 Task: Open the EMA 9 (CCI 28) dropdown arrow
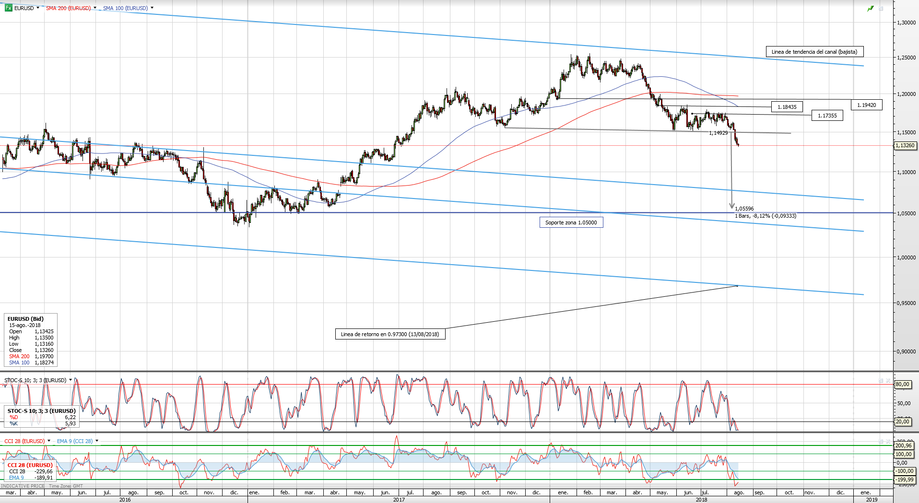click(x=97, y=441)
